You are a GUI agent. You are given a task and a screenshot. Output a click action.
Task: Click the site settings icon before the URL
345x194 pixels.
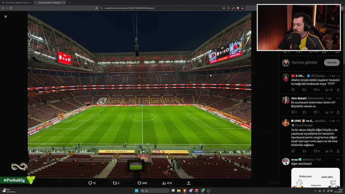coord(102,8)
